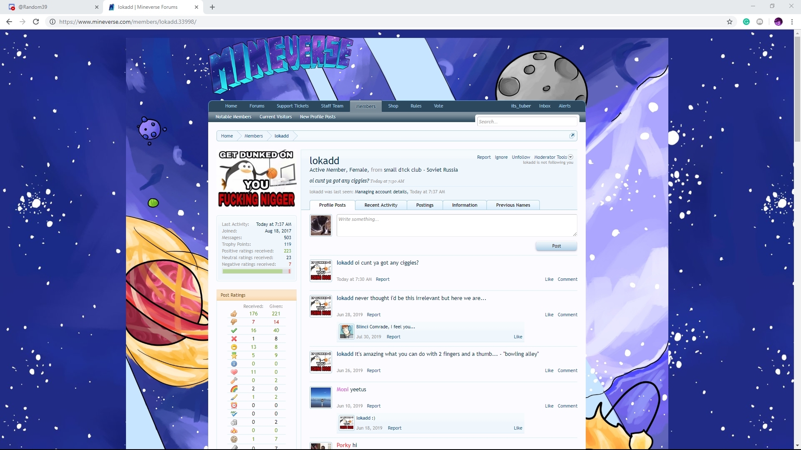Open a new browser tab with plus

click(x=212, y=7)
